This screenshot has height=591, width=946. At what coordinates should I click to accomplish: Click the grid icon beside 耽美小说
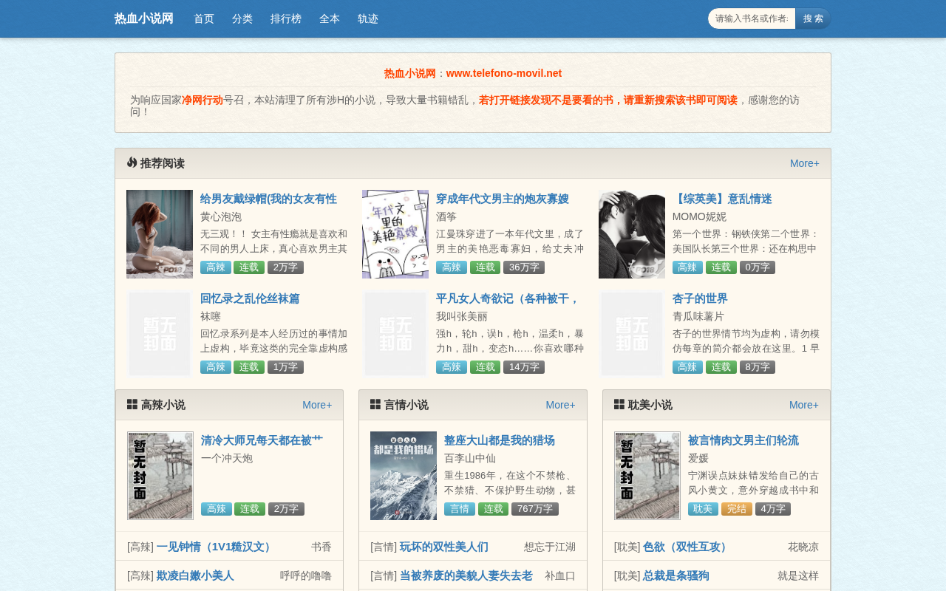(x=619, y=404)
